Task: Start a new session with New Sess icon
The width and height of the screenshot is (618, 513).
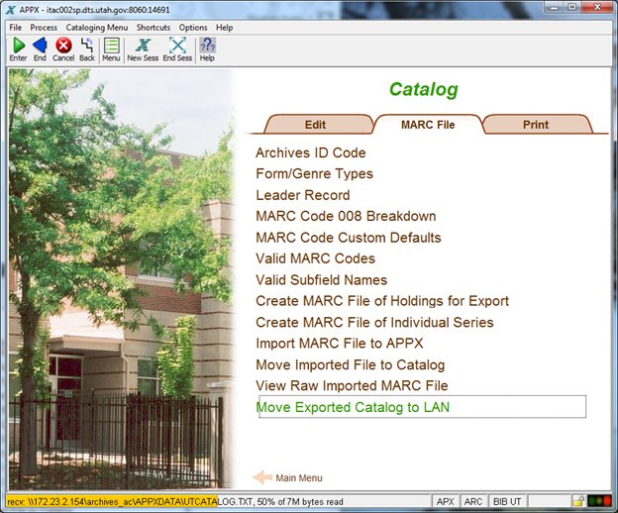Action: [x=143, y=46]
